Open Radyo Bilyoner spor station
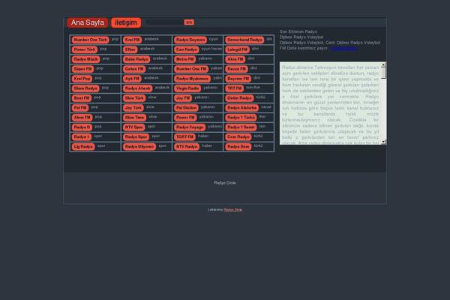The height and width of the screenshot is (300, 450). (139, 147)
